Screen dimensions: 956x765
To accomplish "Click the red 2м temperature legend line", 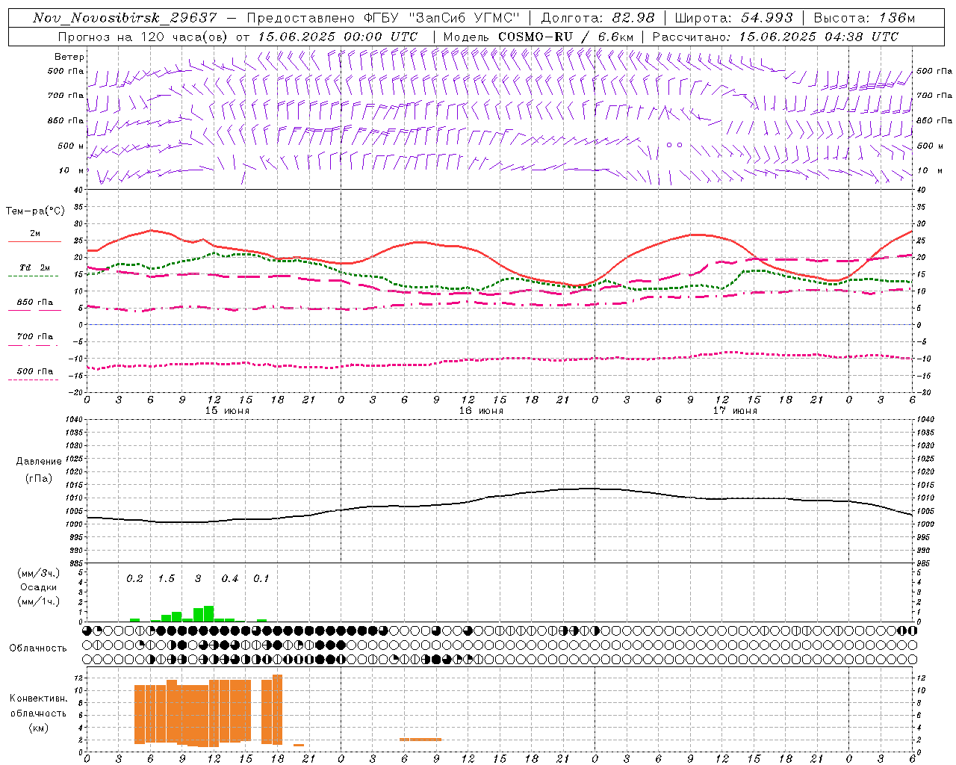I will pyautogui.click(x=34, y=242).
